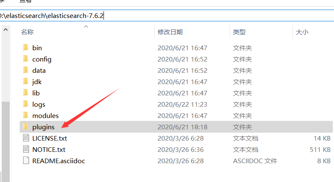Click the 文件夹 type of plugins row

[x=242, y=127]
